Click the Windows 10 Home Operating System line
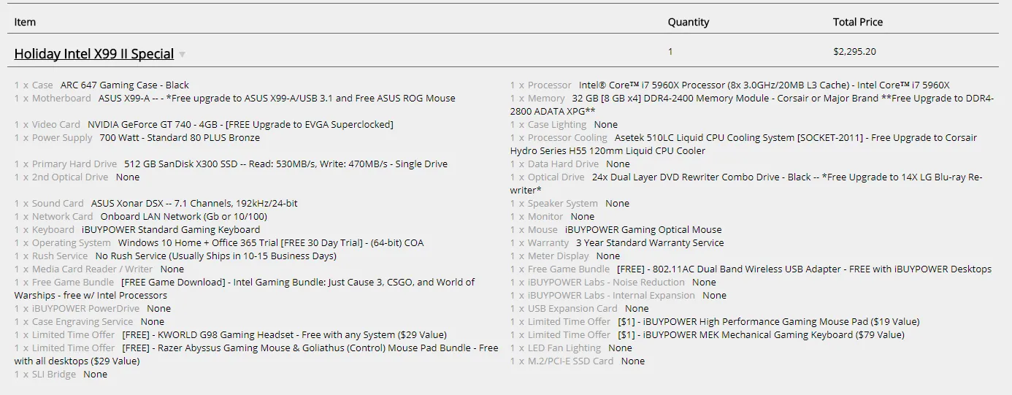 (270, 243)
